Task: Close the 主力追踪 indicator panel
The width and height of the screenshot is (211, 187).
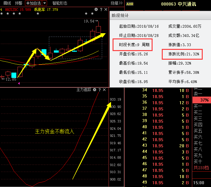Action: [104, 90]
